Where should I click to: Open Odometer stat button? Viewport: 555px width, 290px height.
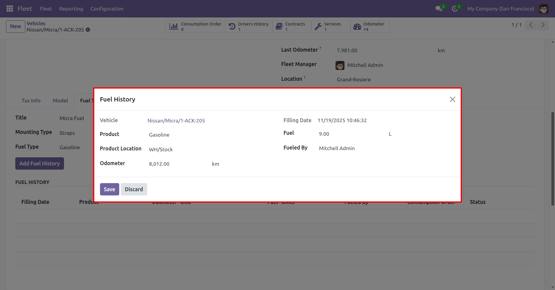(370, 26)
